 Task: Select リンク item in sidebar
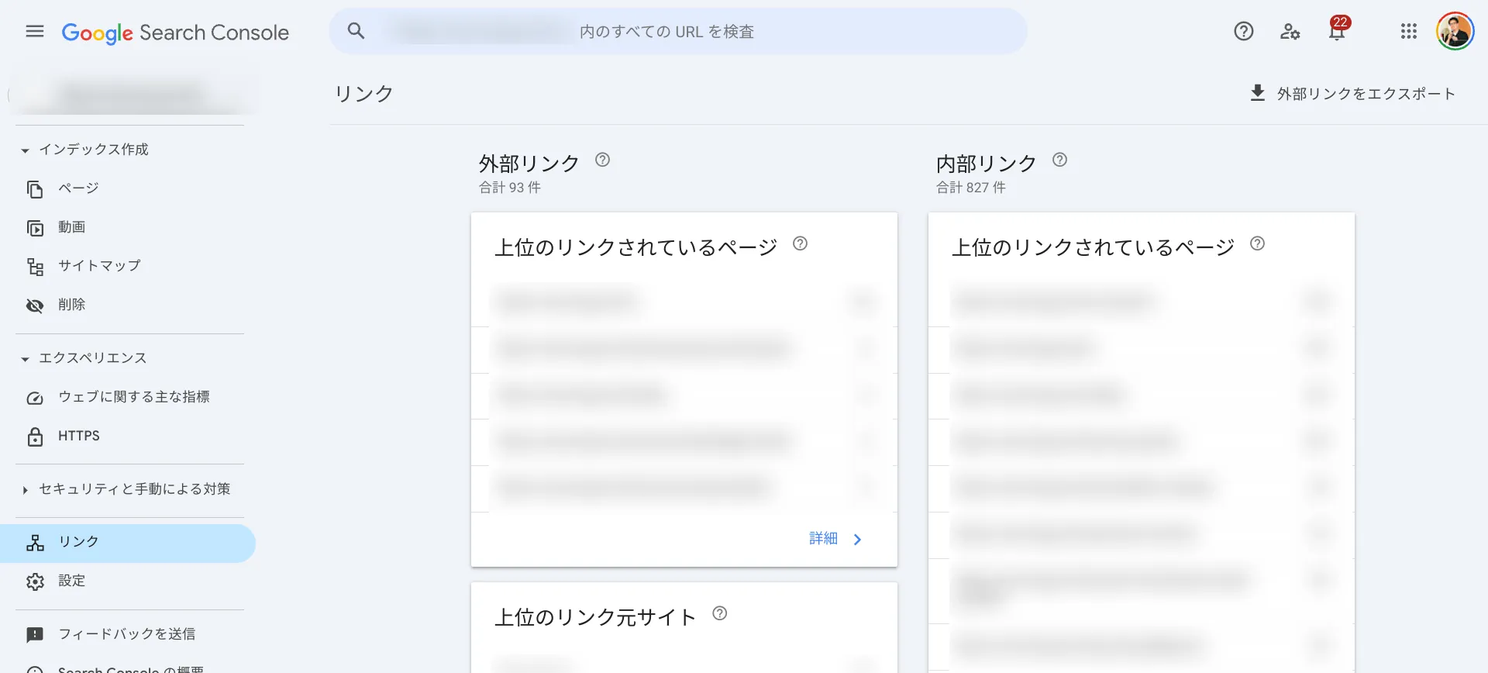point(128,543)
